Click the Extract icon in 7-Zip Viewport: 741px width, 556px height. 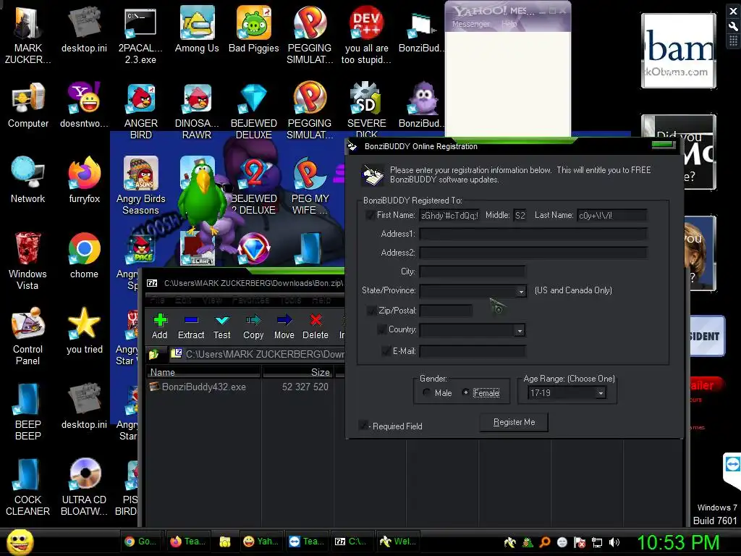pyautogui.click(x=191, y=327)
